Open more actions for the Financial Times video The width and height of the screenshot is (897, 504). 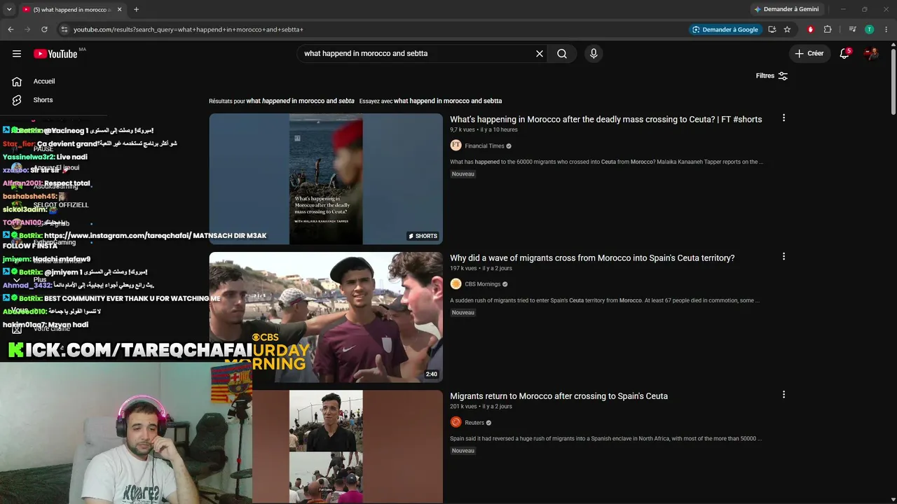[783, 118]
